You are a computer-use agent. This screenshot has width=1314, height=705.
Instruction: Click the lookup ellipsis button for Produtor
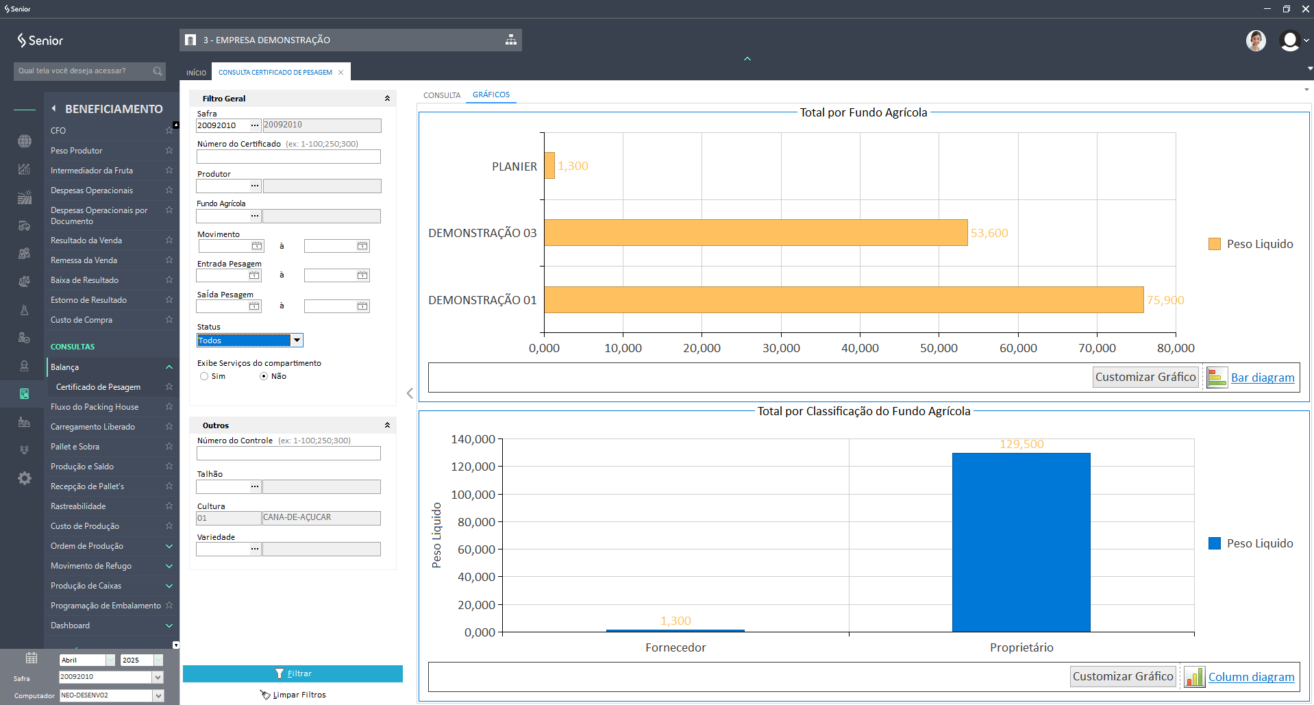click(x=255, y=186)
